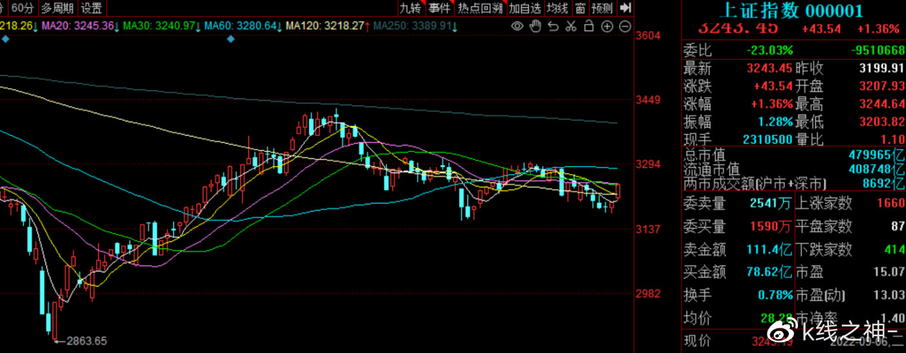Open 热点回溯 hotspot review

click(480, 8)
